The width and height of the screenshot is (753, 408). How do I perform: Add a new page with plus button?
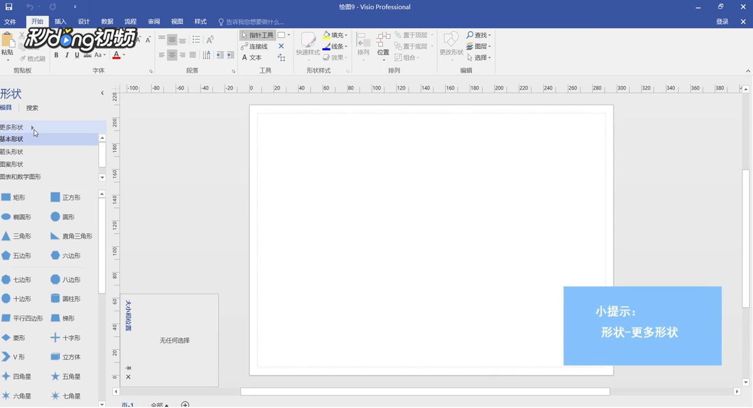[185, 404]
